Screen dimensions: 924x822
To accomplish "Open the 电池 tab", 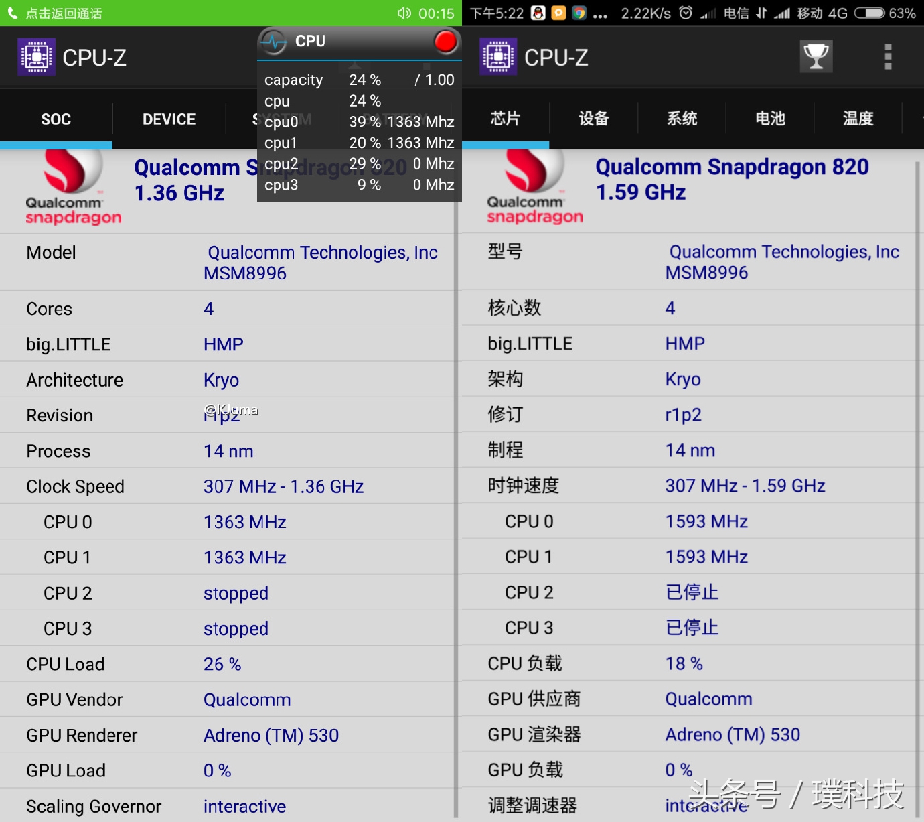I will [770, 119].
